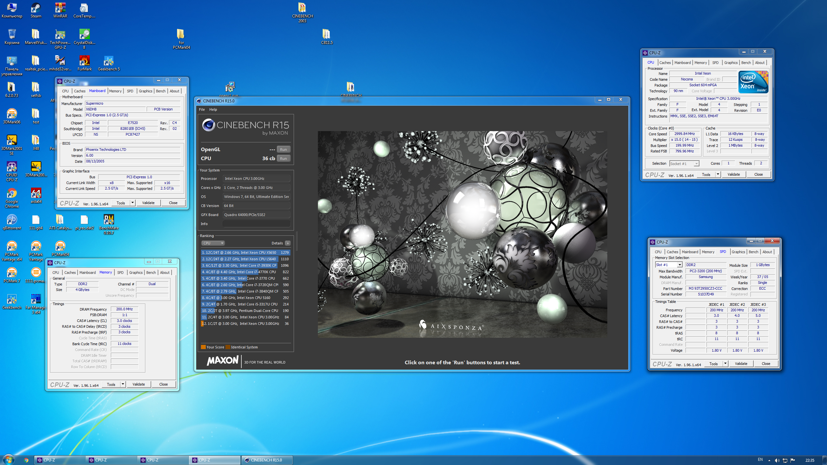Open the CPUID CPU-Z desktop shortcut
This screenshot has width=827, height=465.
(x=12, y=171)
